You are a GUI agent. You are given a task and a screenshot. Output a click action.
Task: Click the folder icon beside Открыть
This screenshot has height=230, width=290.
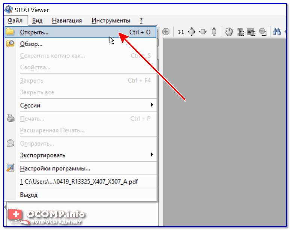click(10, 32)
